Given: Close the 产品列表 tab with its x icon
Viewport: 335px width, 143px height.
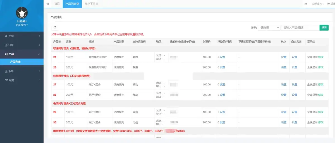Looking at the screenshot, I should coord(78,4).
